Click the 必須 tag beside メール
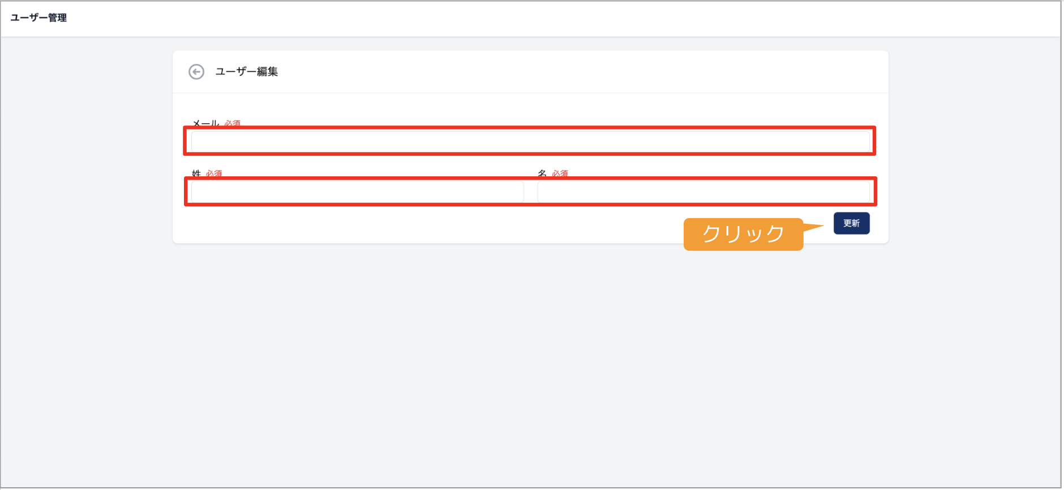 coord(232,123)
